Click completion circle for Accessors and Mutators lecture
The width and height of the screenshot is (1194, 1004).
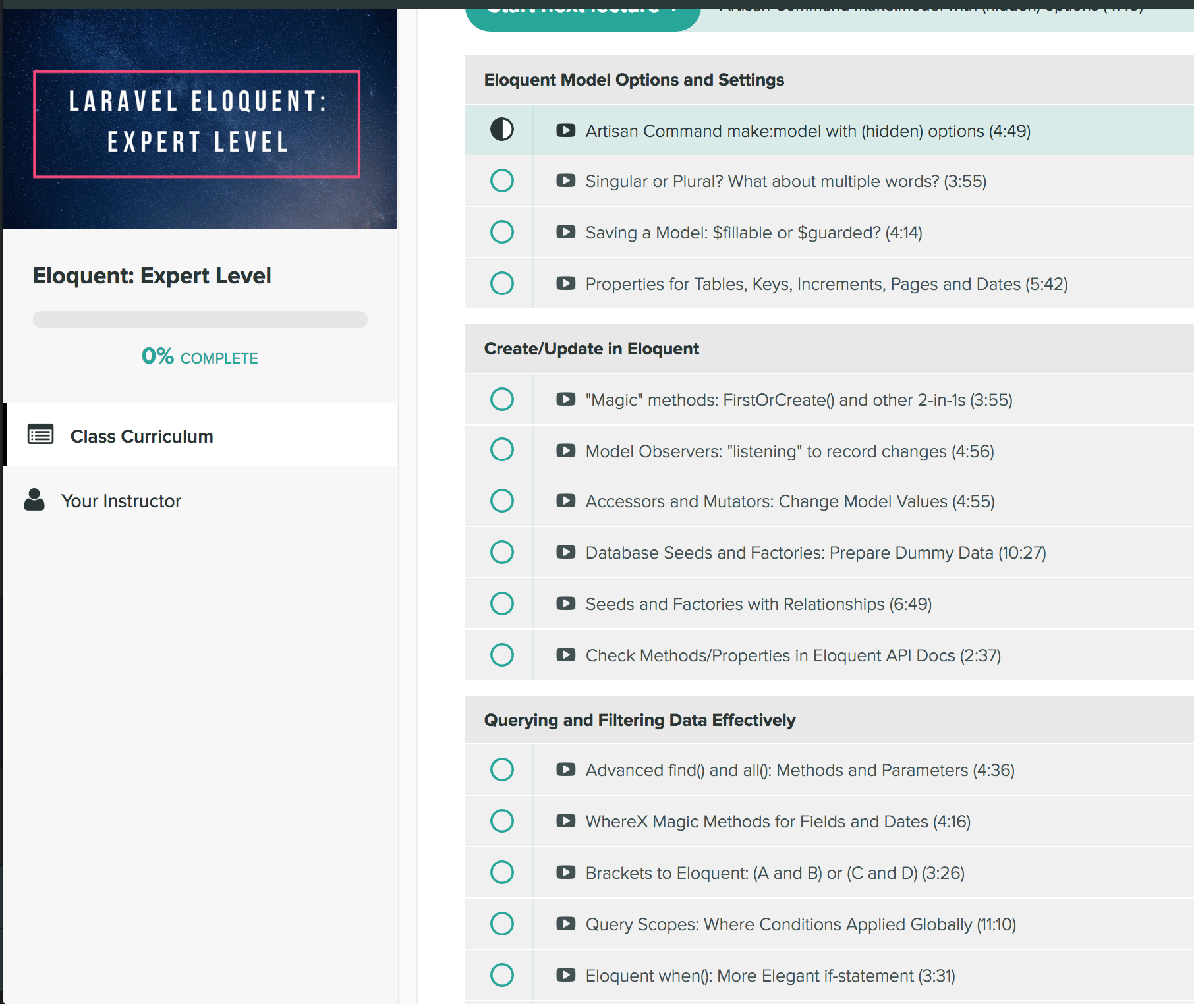click(502, 501)
